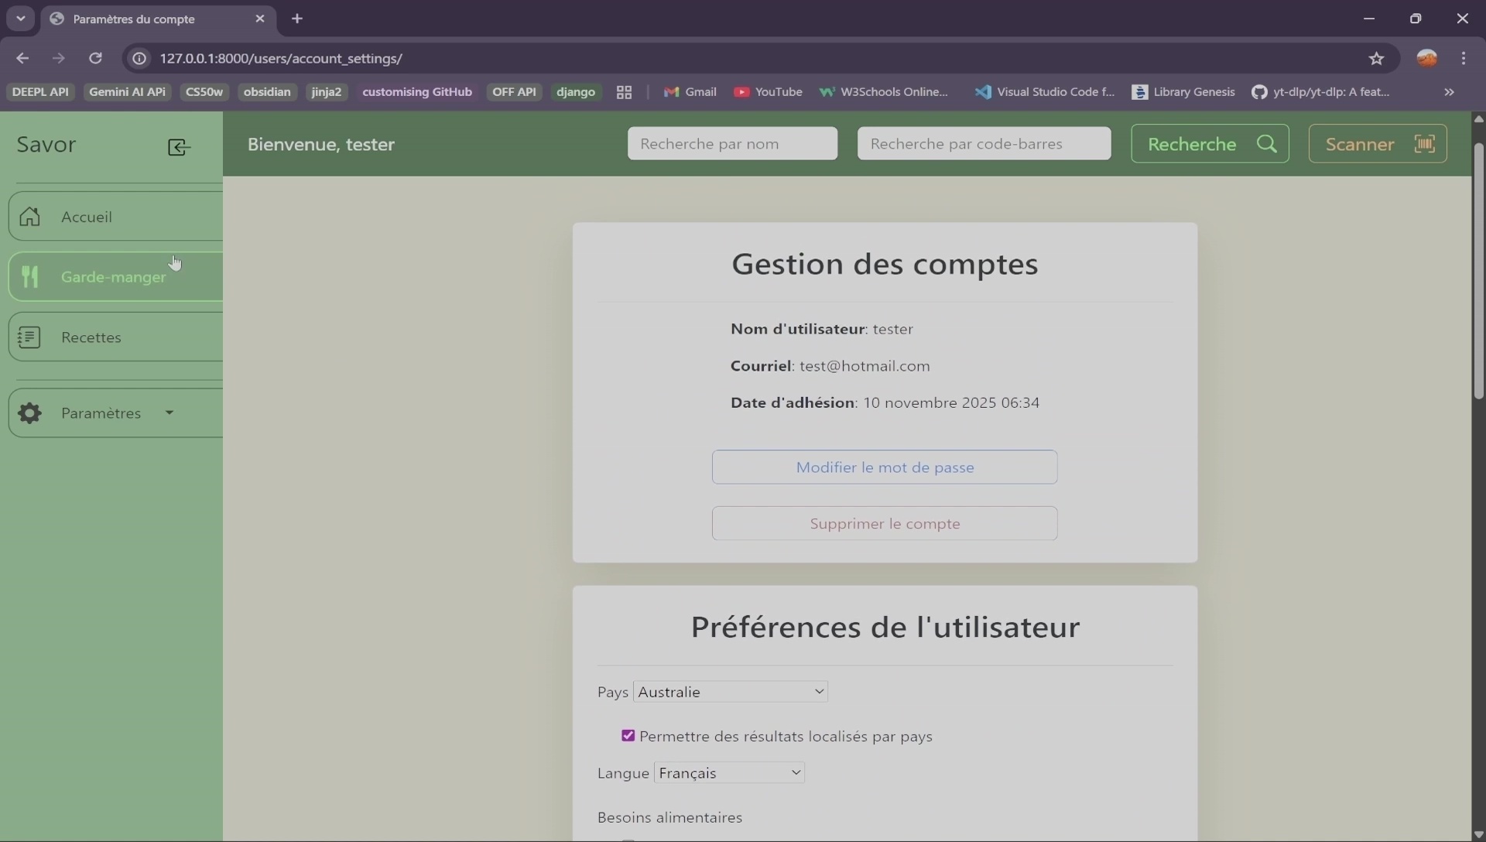Open the Pays dropdown showing Australie
The image size is (1486, 842).
[x=731, y=692]
